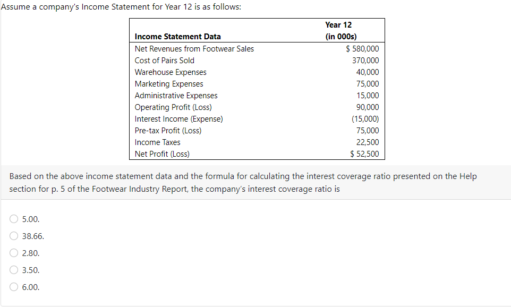Click the Net Revenues from Footwear Sales row

194,48
